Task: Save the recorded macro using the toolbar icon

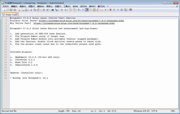Action: (x=126, y=10)
